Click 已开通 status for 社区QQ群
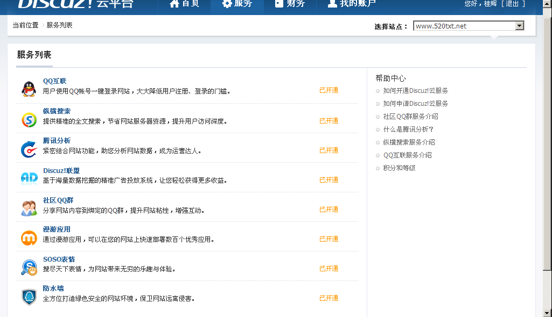 329,209
